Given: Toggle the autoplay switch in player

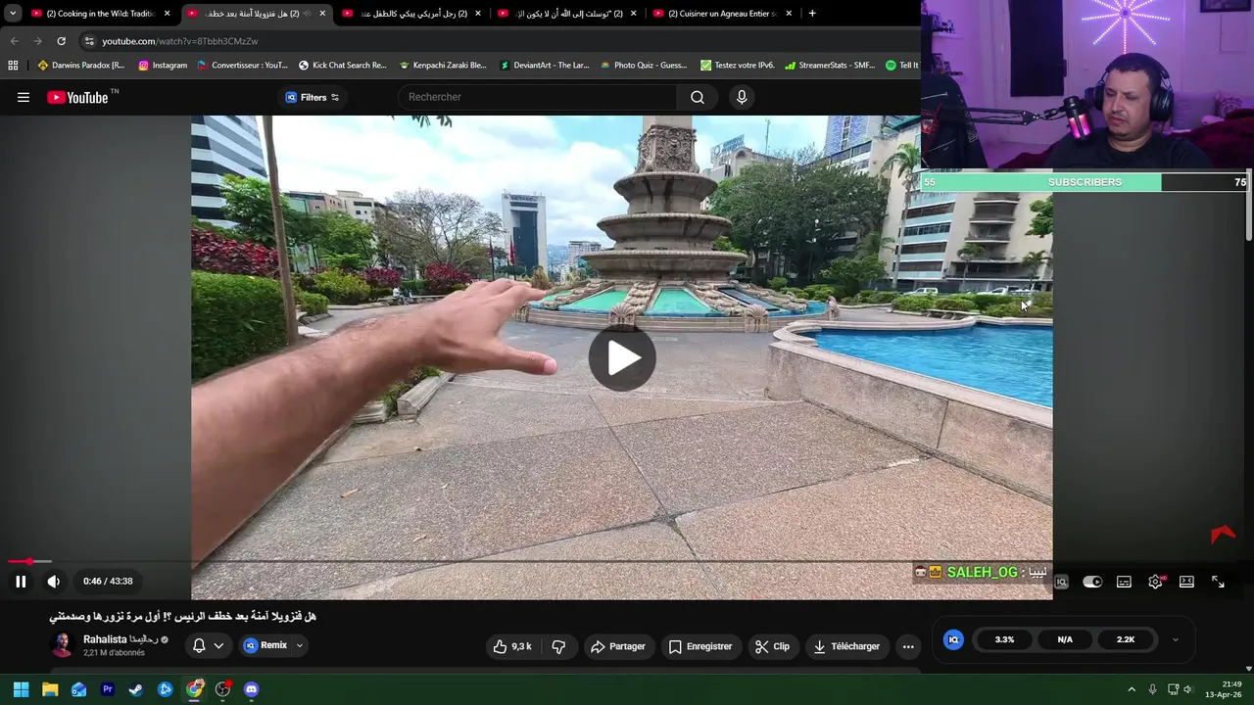Looking at the screenshot, I should (x=1092, y=582).
